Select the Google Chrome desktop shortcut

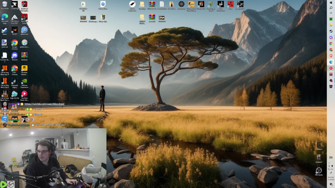pos(15,44)
